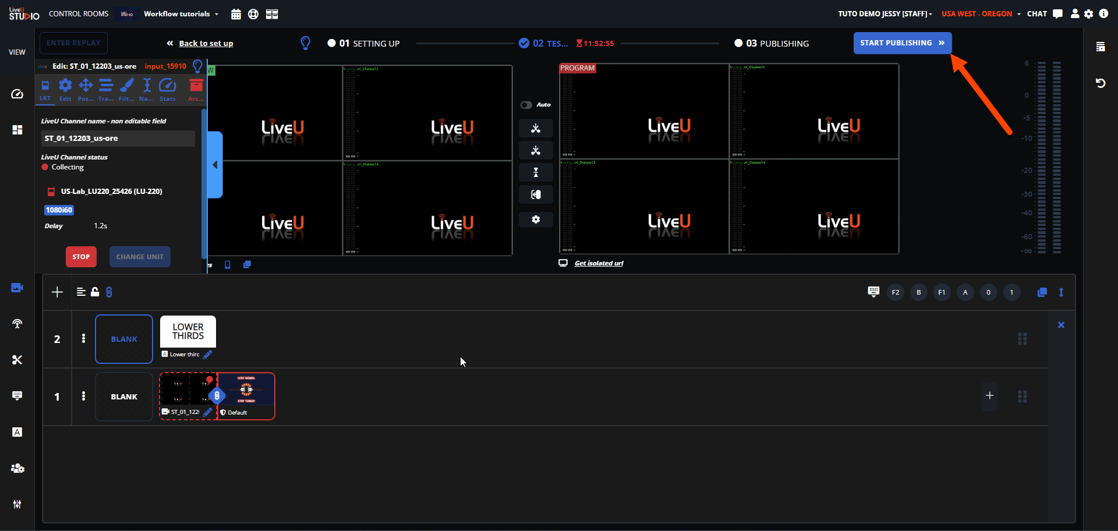This screenshot has height=531, width=1118.
Task: Open the Transitions tab in the edit panel
Action: [106, 90]
